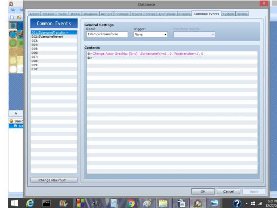
Task: Open Command Prompt from taskbar
Action: tap(47, 203)
